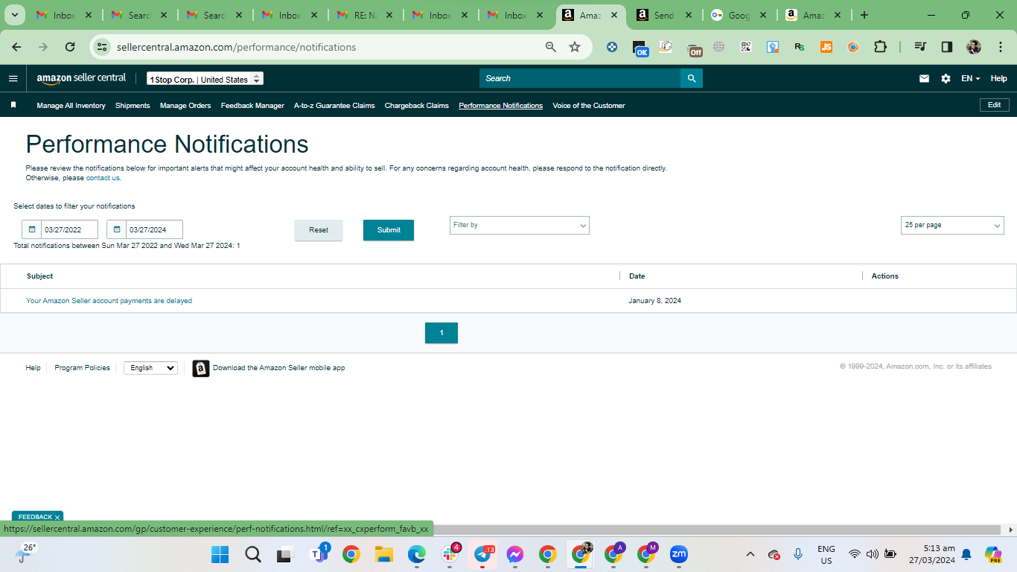1017x572 pixels.
Task: Open A-to-z Guarantee Claims
Action: click(334, 106)
